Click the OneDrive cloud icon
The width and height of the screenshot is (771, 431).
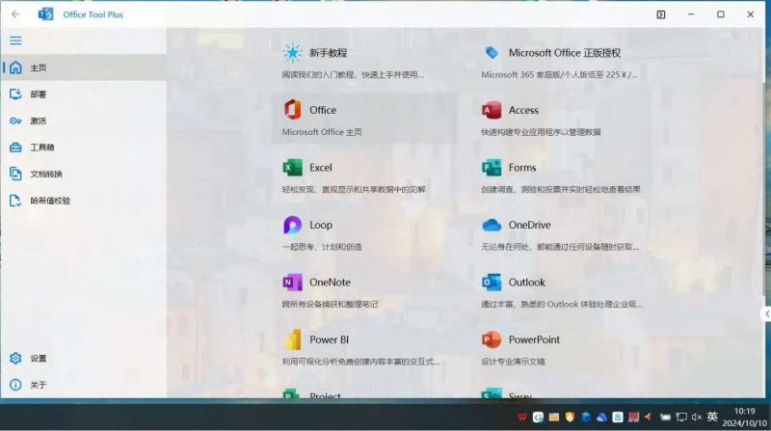[x=492, y=226]
